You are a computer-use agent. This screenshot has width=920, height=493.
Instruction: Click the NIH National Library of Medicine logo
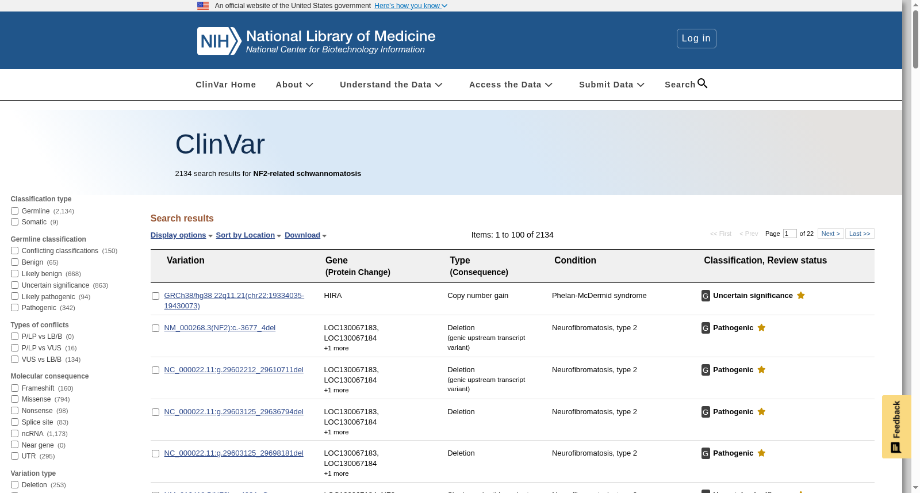(x=316, y=41)
